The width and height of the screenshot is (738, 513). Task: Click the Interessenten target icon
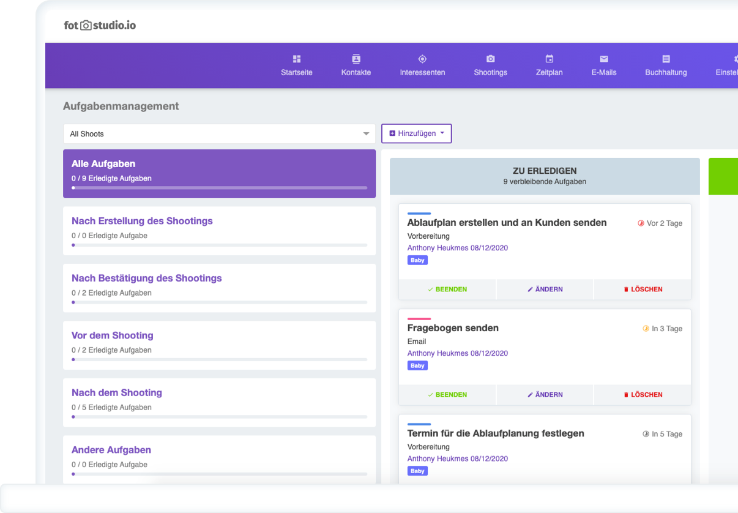click(x=422, y=59)
